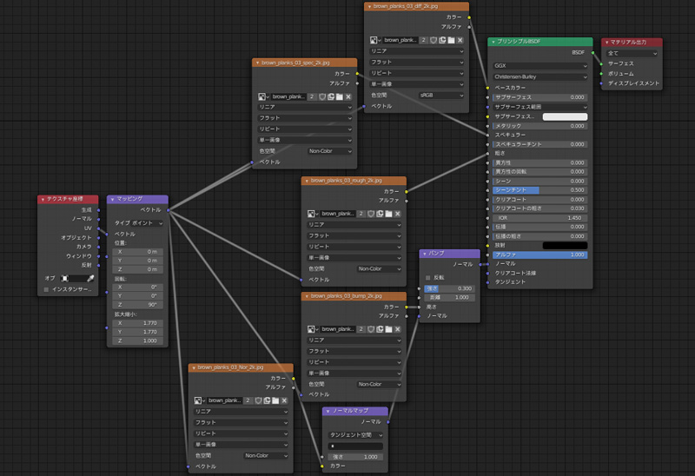Unlink image in brown_planks_03_diff_2k.jpg node
This screenshot has width=695, height=476.
pyautogui.click(x=460, y=40)
